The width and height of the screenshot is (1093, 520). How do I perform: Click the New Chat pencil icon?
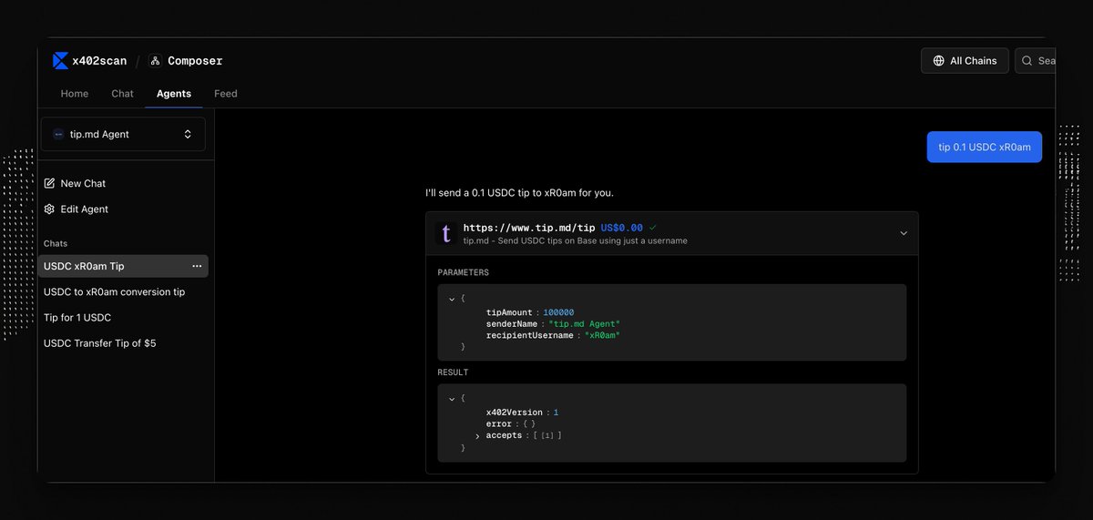[x=49, y=183]
